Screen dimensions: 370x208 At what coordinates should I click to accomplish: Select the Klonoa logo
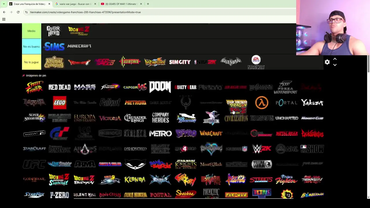[135, 179]
